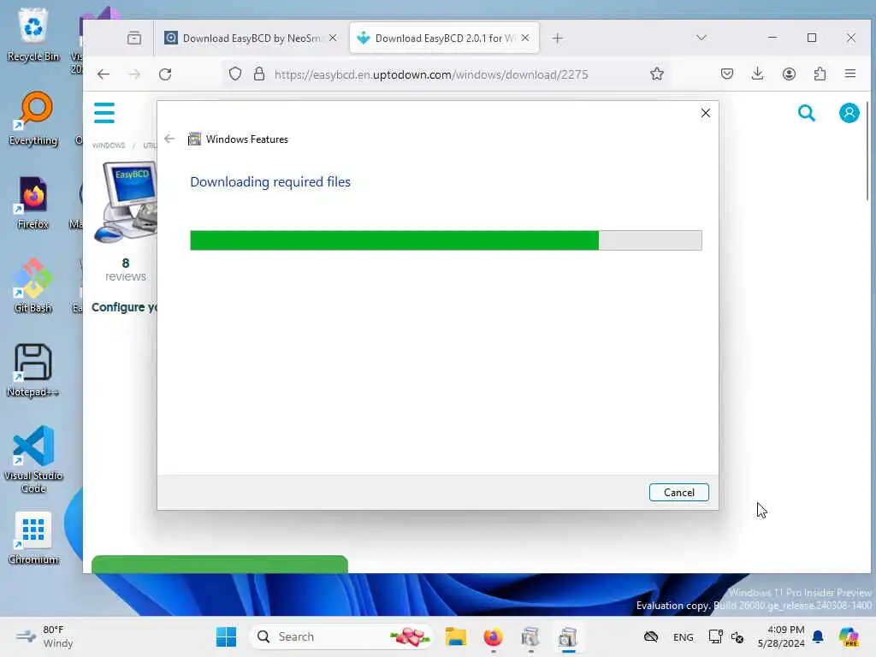Viewport: 876px width, 657px height.
Task: Launch Visual Studio Code desktop shortcut
Action: pos(33,459)
